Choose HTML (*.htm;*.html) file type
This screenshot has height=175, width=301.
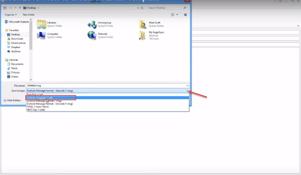coord(37,107)
